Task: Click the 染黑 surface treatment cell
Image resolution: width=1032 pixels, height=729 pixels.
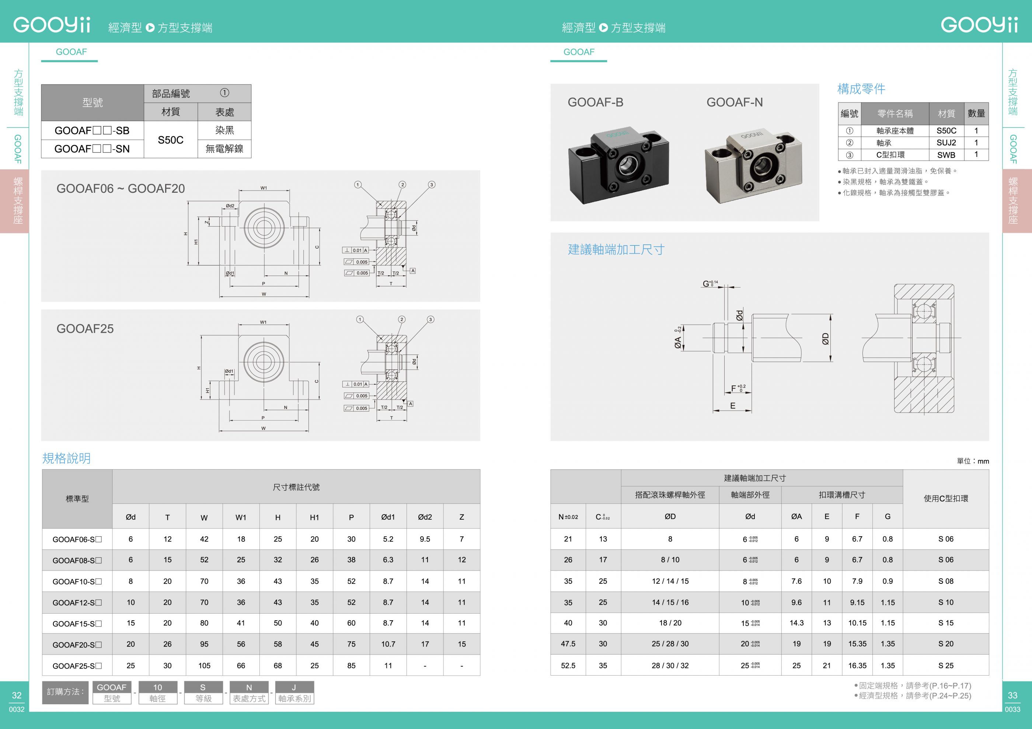Action: 224,130
